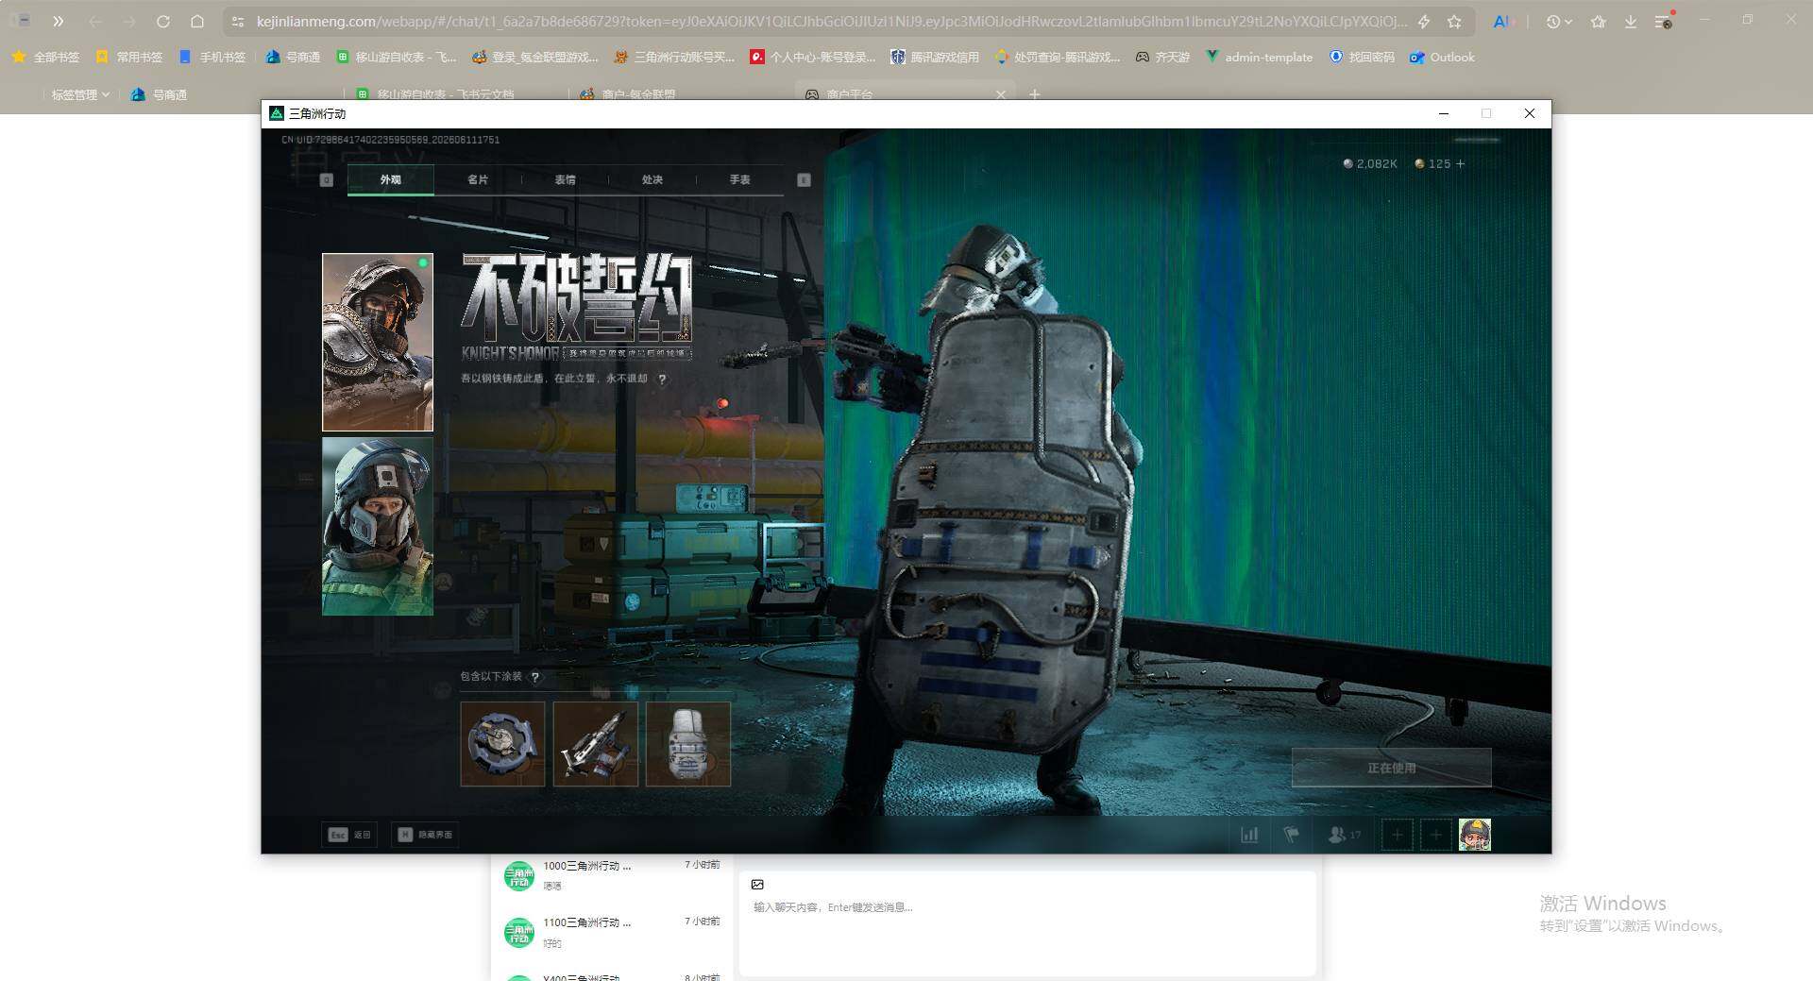Open the 手机书签 bookmarks folder
Viewport: 1813px width, 981px height.
(212, 58)
